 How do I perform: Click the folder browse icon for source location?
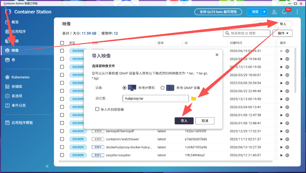pos(194,98)
